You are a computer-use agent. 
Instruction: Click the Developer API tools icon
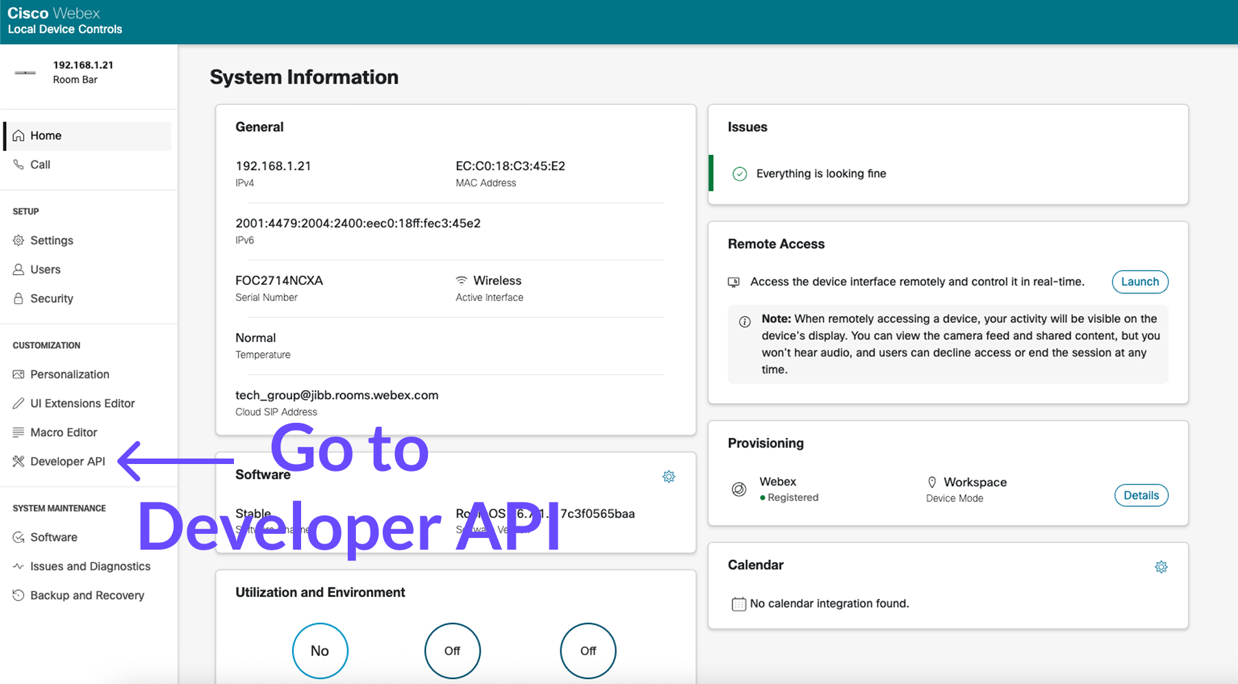tap(19, 461)
